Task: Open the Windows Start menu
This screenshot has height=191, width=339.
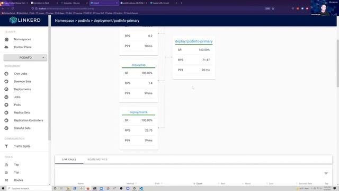Action: (3, 188)
